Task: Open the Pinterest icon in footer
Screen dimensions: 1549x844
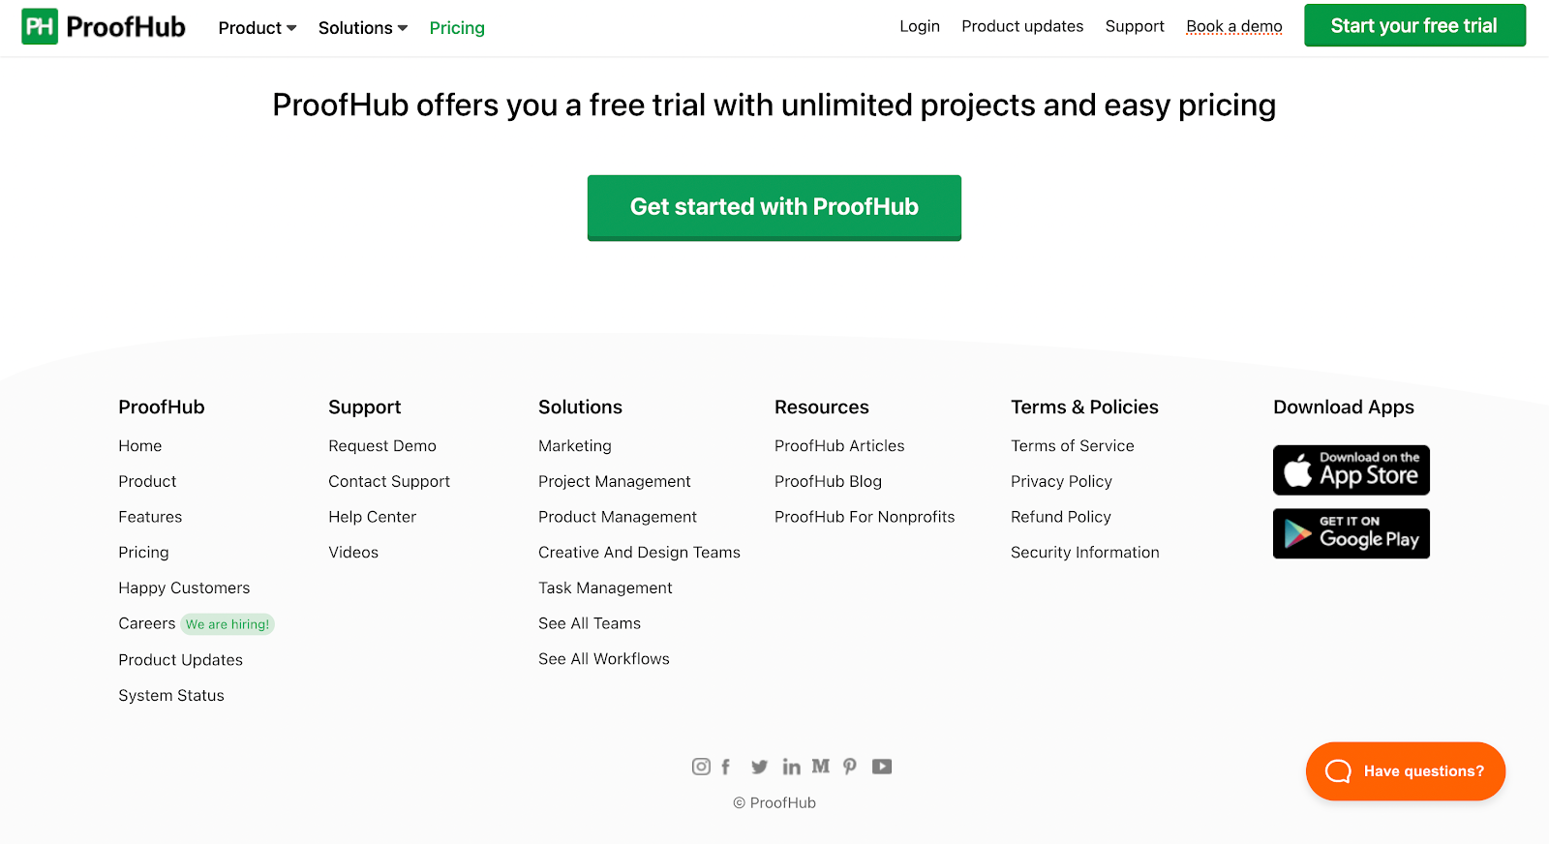Action: [850, 767]
